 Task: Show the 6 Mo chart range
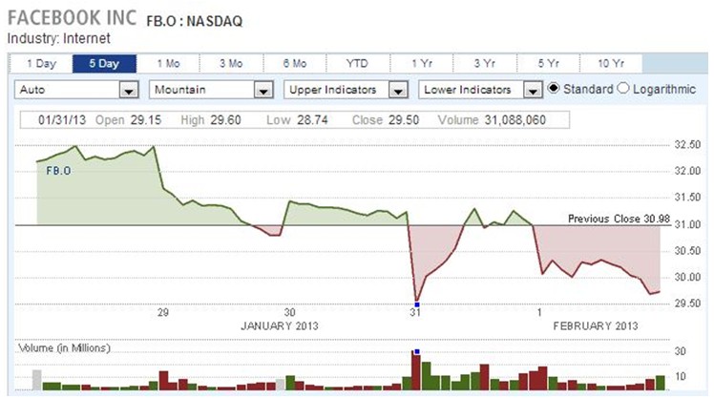(x=294, y=63)
